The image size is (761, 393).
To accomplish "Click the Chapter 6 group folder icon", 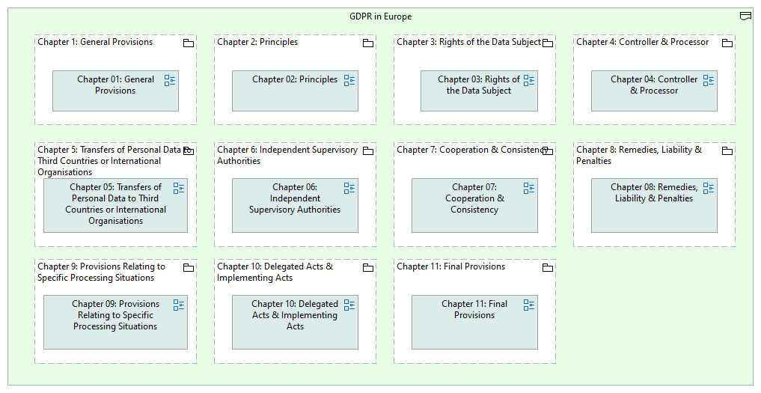I will click(368, 151).
